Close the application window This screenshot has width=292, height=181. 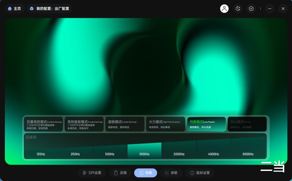tap(283, 9)
